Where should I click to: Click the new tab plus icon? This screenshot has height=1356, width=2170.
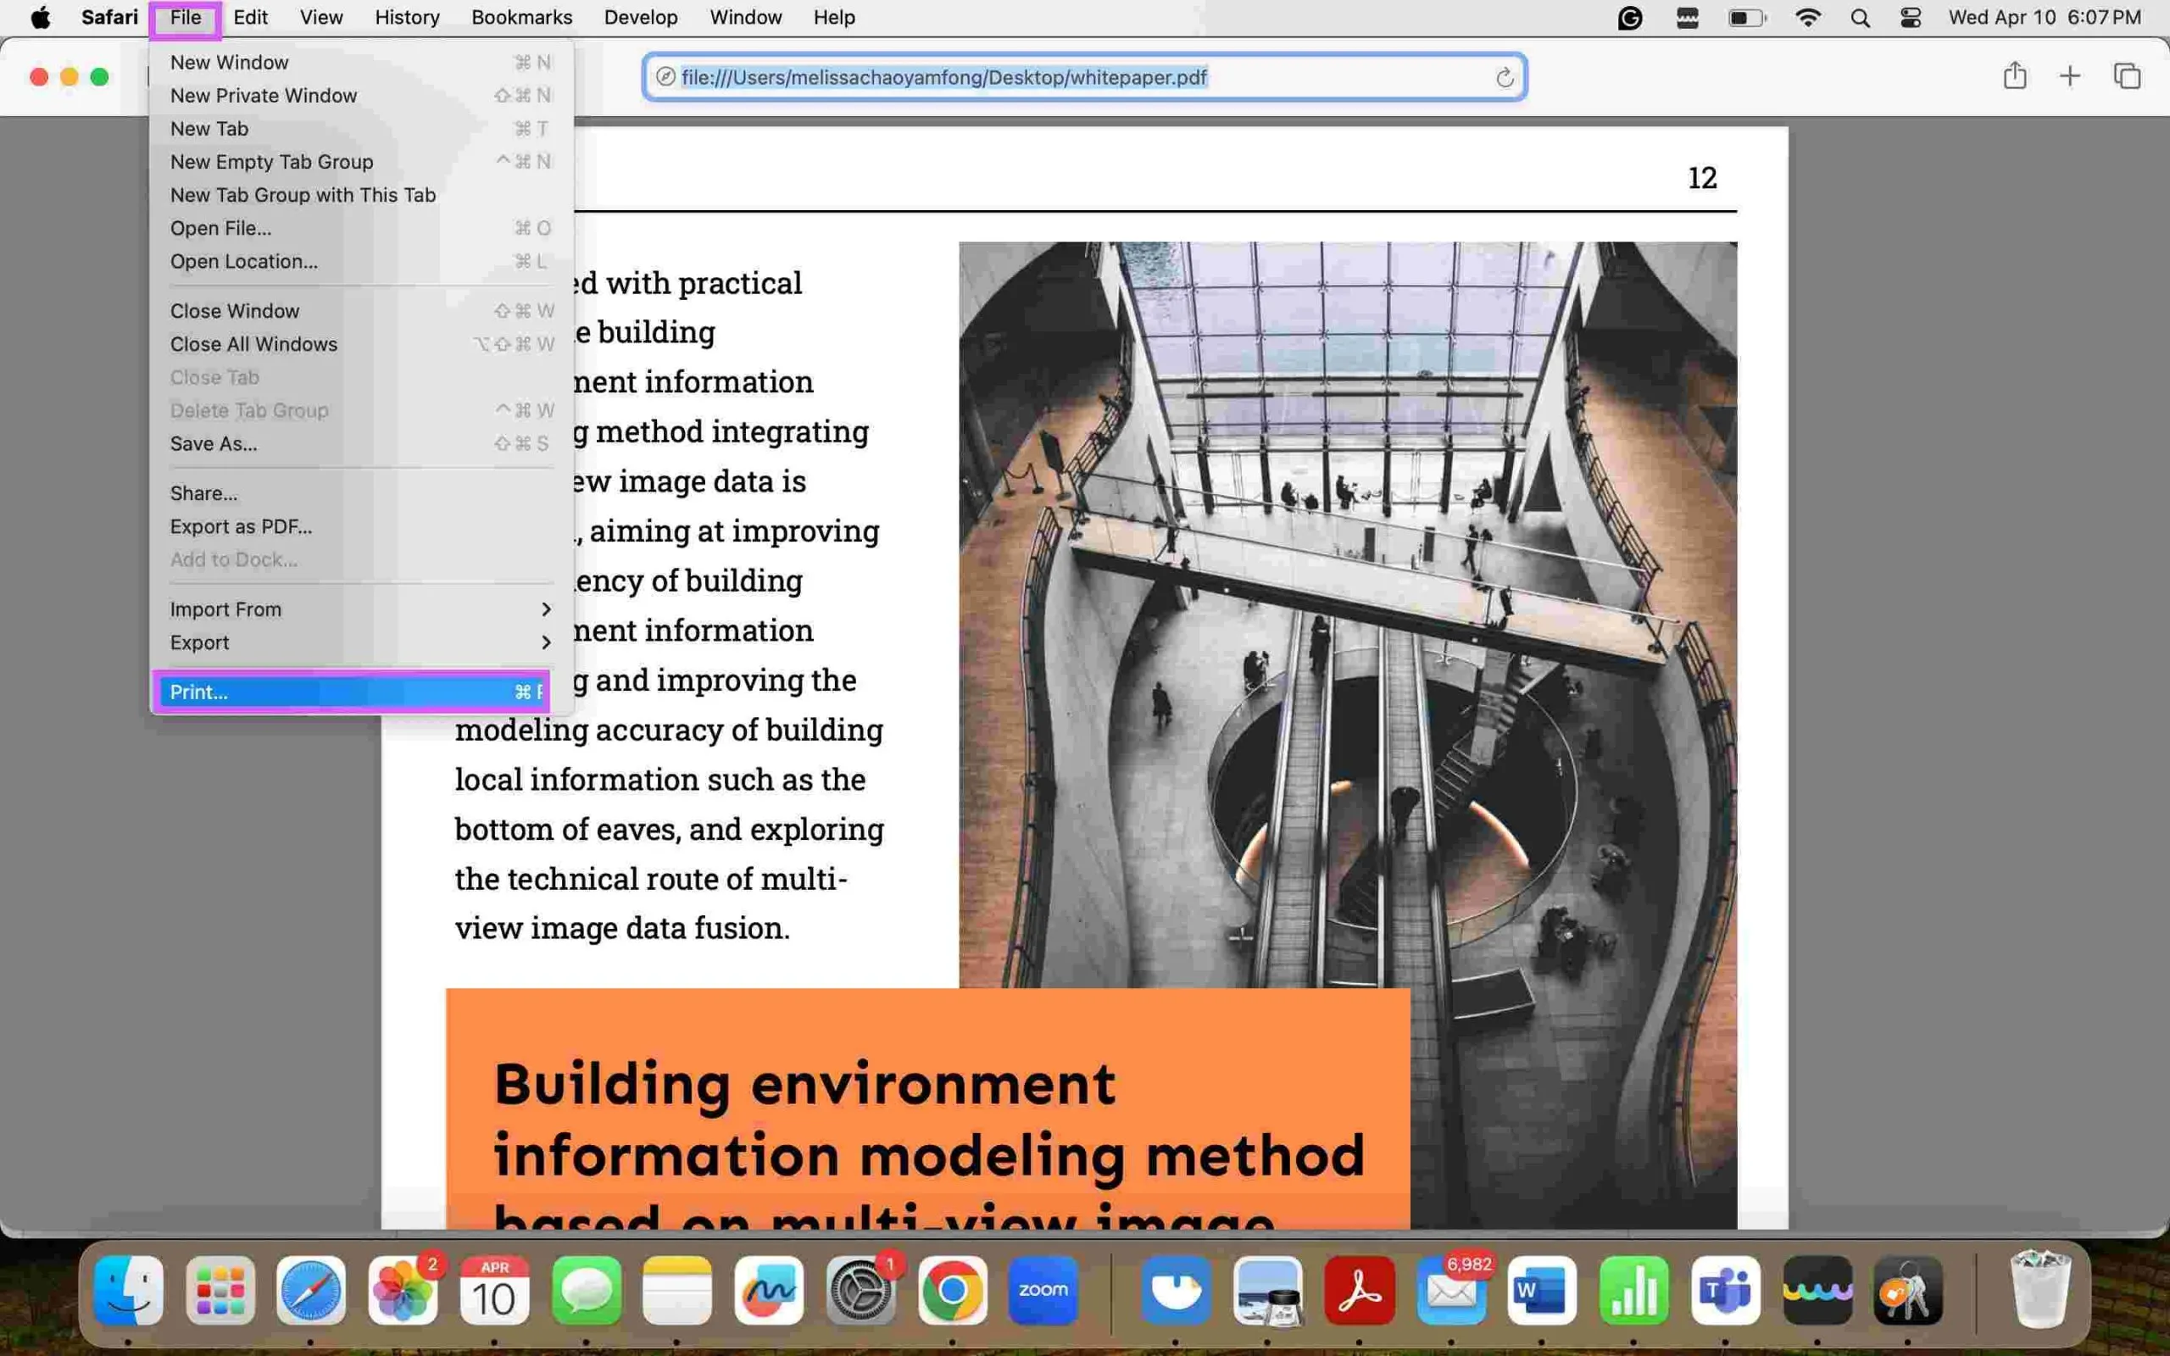click(2070, 76)
